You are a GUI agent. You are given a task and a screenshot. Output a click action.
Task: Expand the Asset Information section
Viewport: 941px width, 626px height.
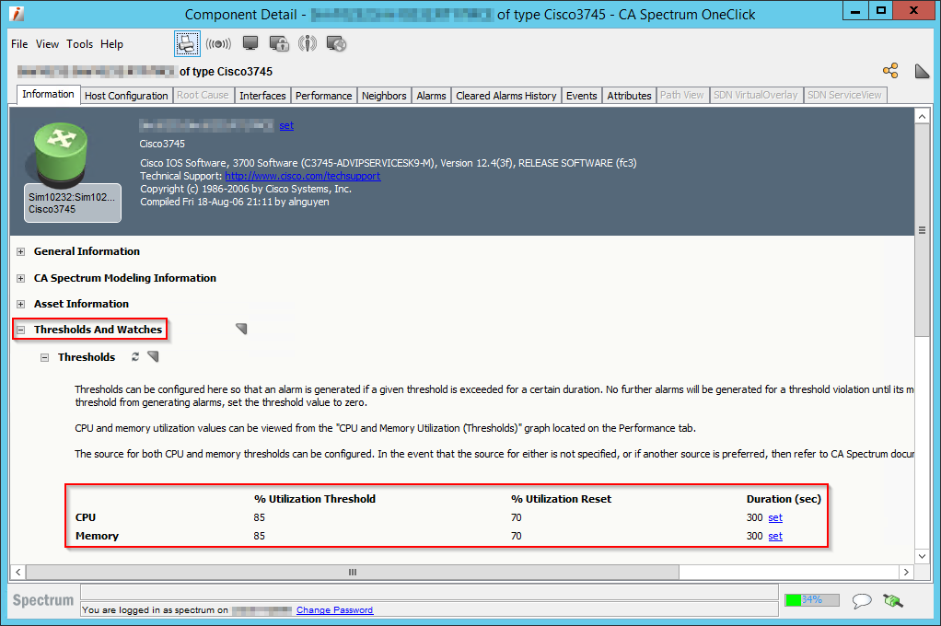(x=18, y=303)
